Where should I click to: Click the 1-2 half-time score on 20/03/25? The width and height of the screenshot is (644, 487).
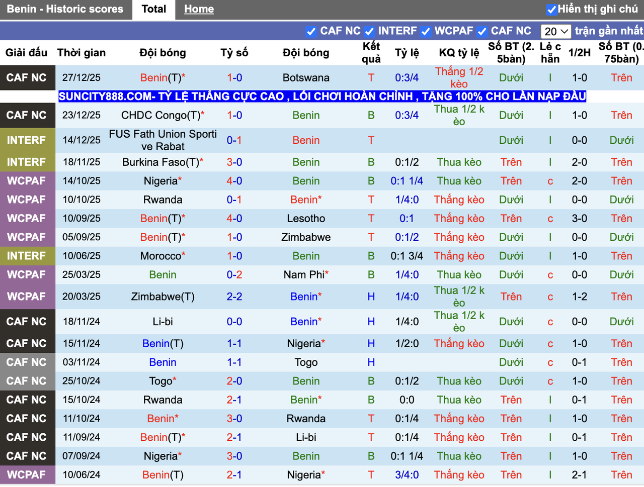point(580,297)
